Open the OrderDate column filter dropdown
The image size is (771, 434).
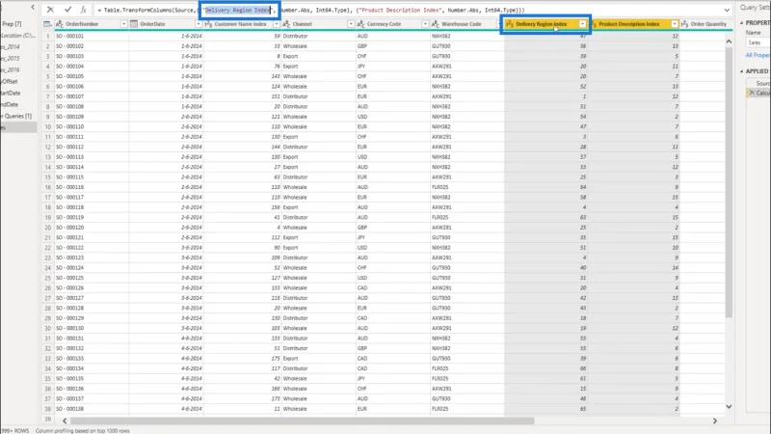(x=199, y=23)
